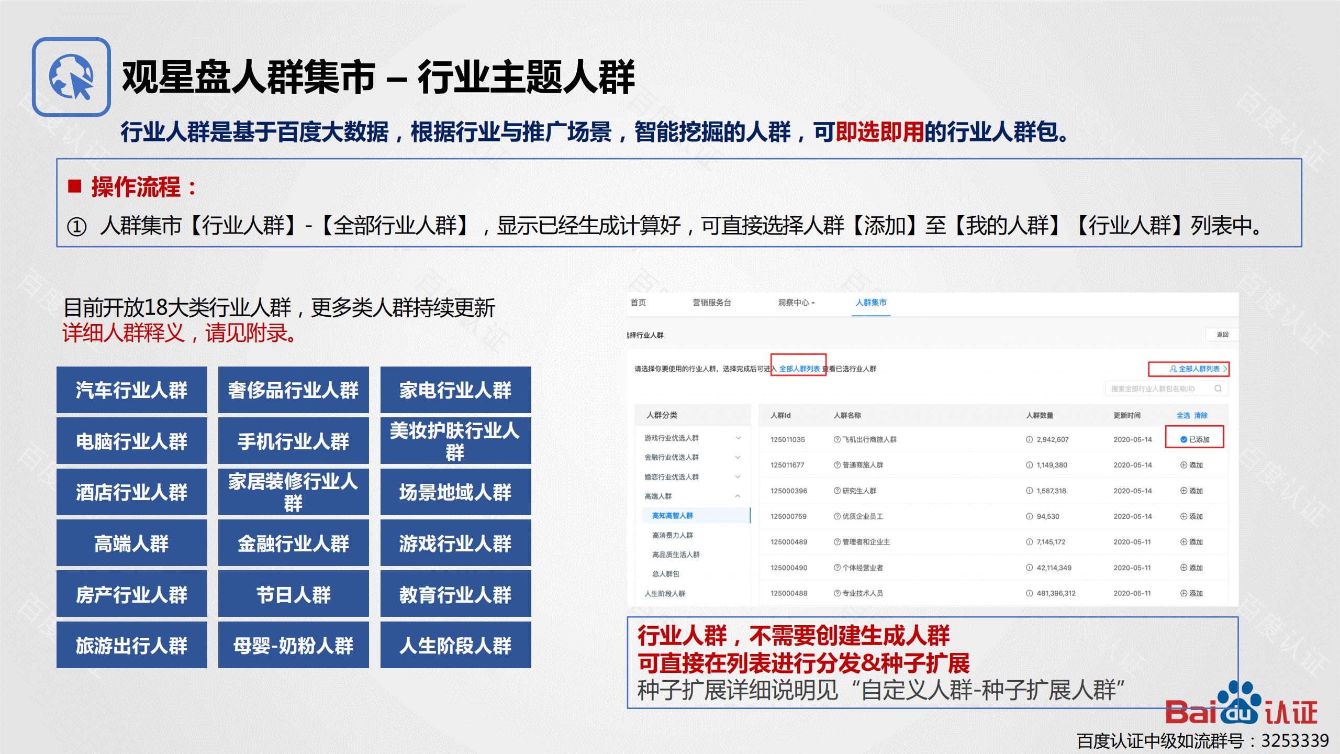The width and height of the screenshot is (1340, 754).
Task: Expand 金融行业优选人群 category chevron
Action: [738, 457]
